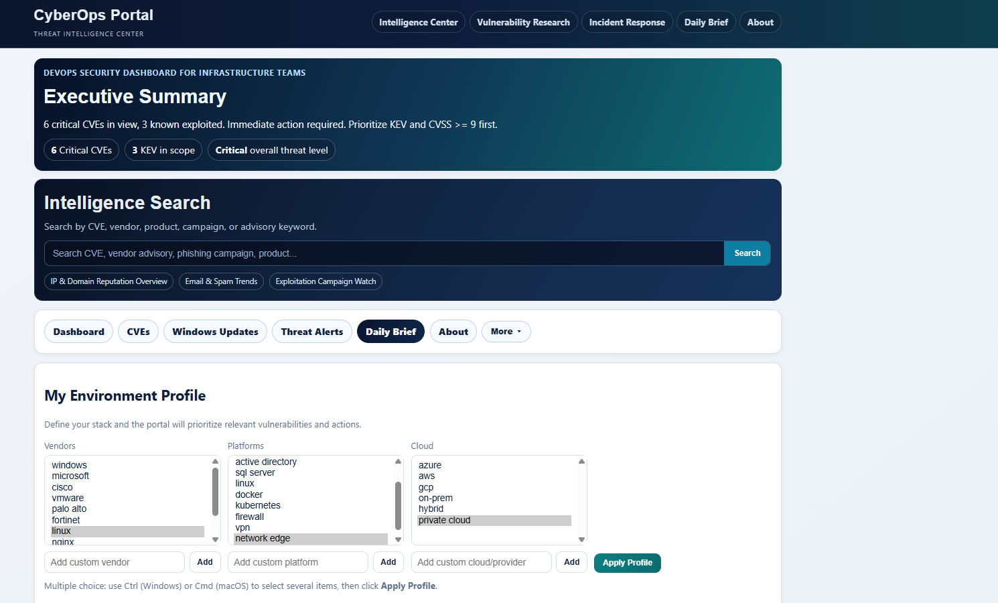Image resolution: width=998 pixels, height=603 pixels.
Task: Click the '3 KEV in scope' pill
Action: coord(163,149)
